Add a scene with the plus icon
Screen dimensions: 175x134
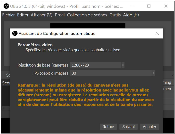pos(4,108)
